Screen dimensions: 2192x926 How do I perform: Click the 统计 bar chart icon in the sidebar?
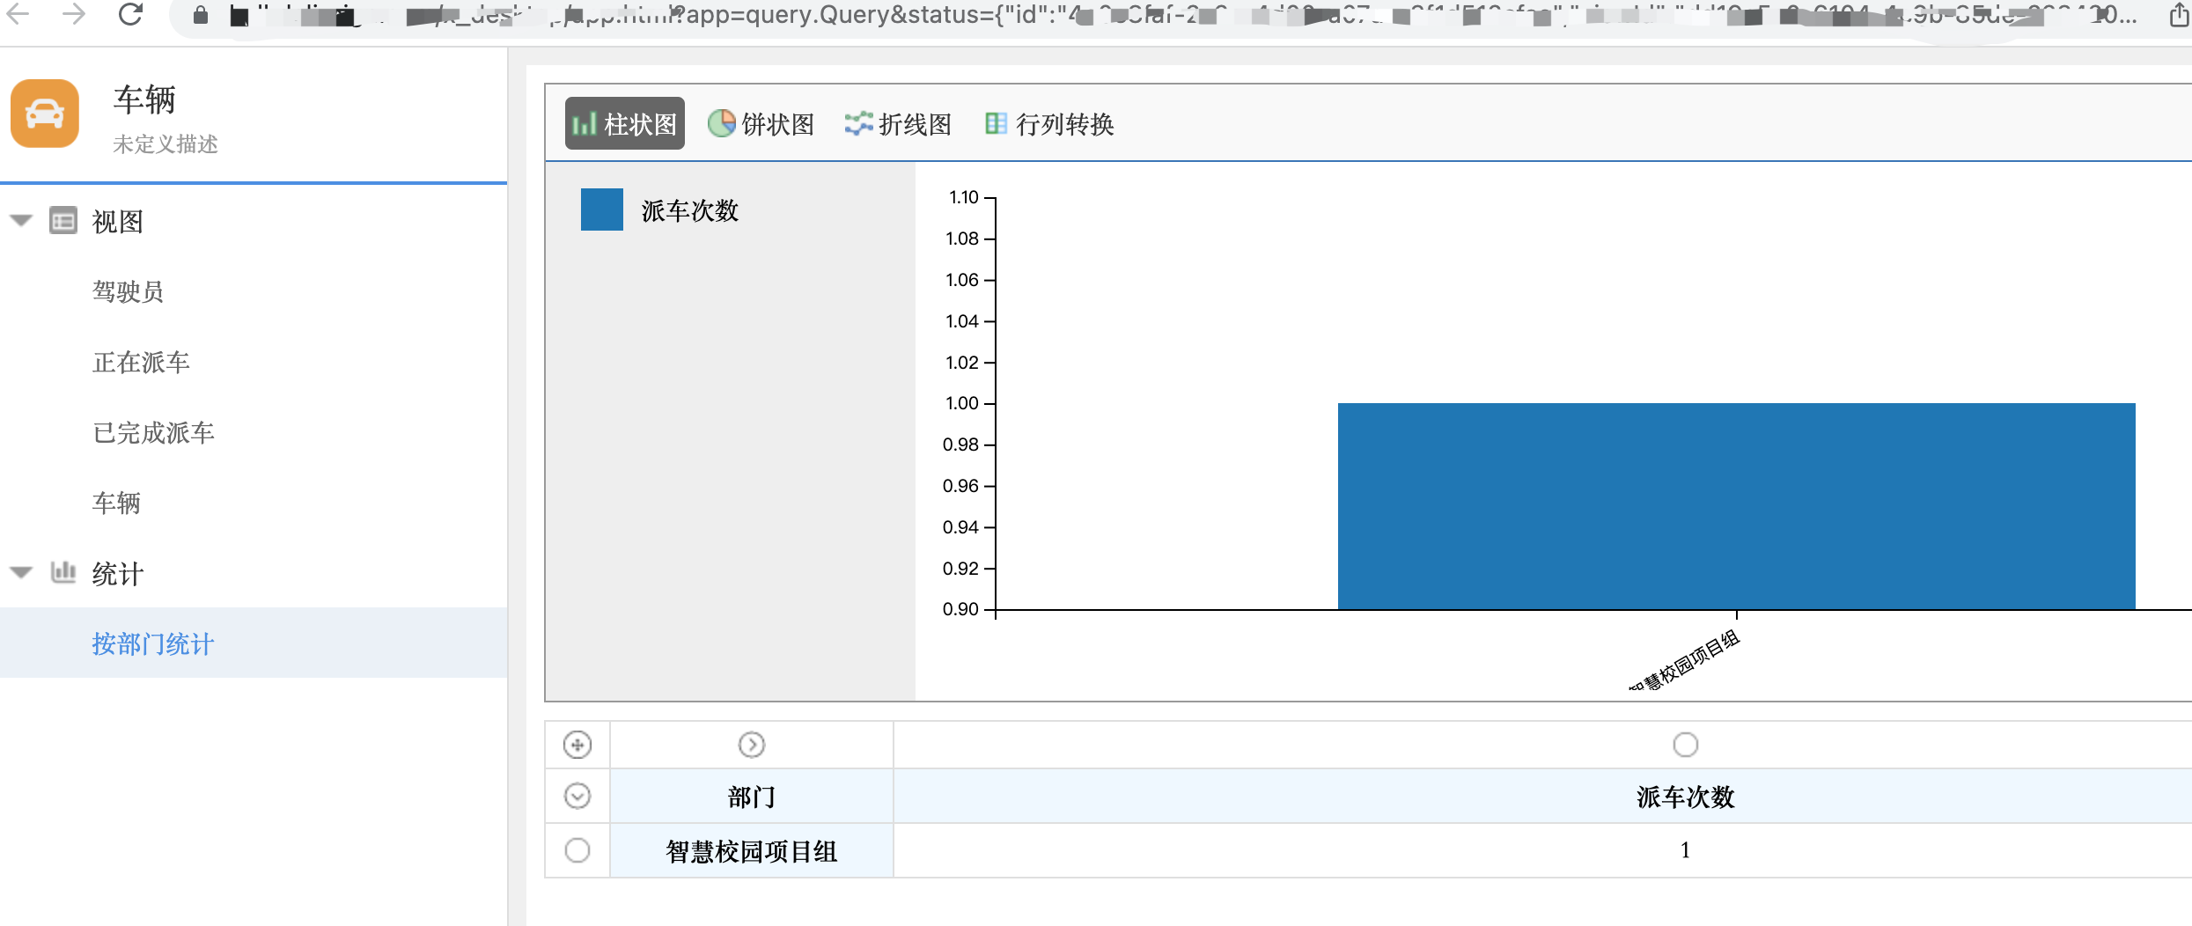point(63,572)
